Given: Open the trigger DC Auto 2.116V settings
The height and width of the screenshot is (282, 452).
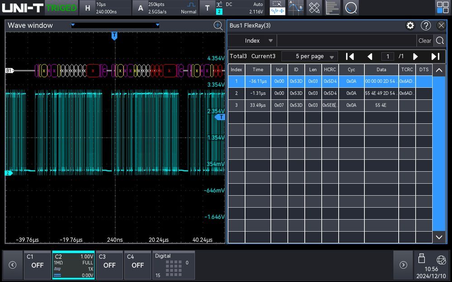Looking at the screenshot, I should [240, 8].
